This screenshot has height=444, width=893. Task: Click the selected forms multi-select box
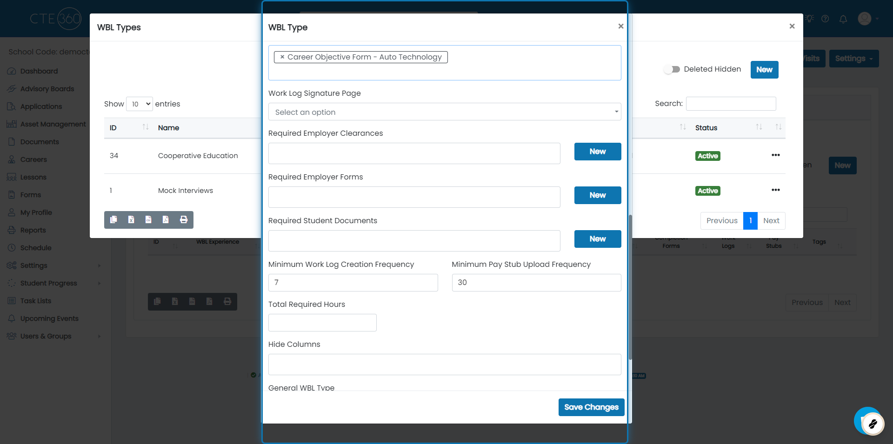(445, 63)
